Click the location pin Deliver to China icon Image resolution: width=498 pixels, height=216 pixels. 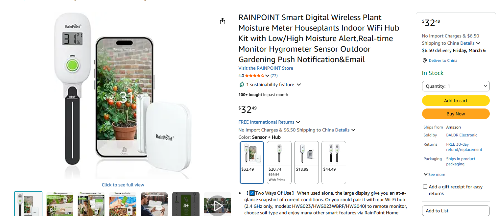coord(424,60)
